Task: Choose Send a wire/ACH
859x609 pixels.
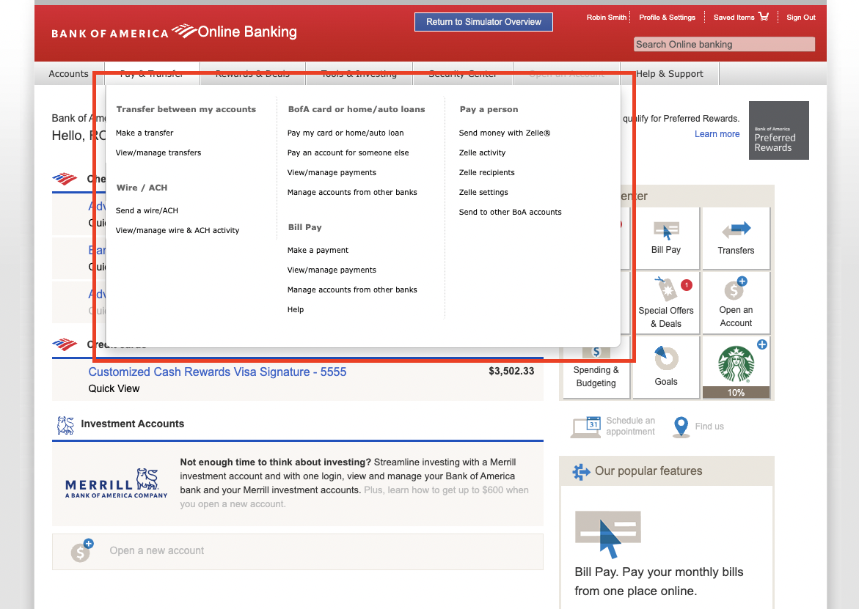Action: tap(147, 210)
